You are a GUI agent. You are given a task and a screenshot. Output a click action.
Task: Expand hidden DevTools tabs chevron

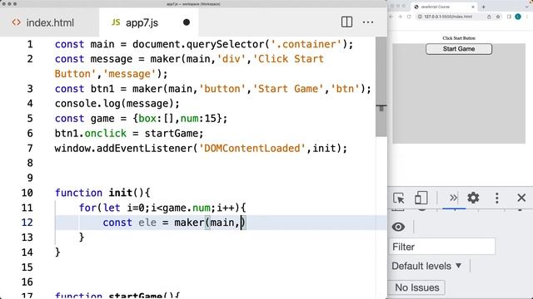tap(453, 198)
